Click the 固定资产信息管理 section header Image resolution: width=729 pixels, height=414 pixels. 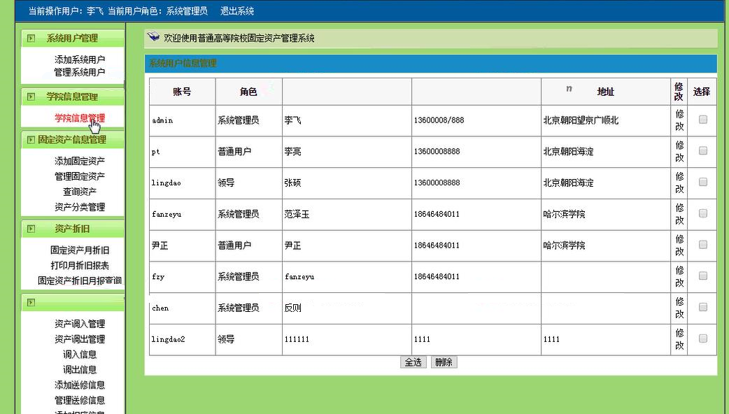coord(73,139)
